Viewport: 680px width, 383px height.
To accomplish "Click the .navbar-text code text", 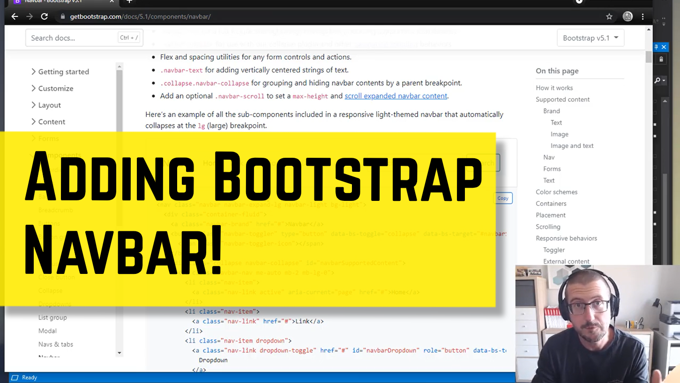I will pyautogui.click(x=181, y=70).
